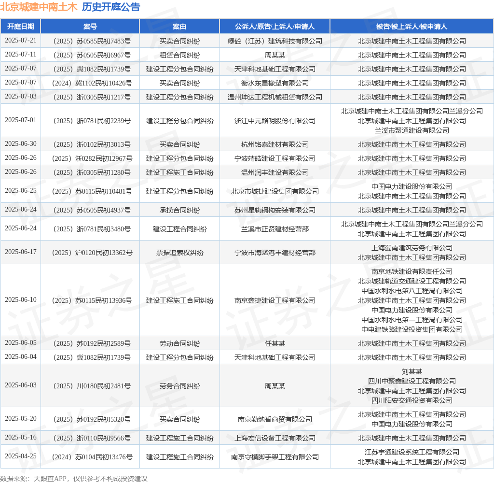
Task: Click plaintiff 南京鑫捷建设工程有限公司
Action: tap(274, 300)
